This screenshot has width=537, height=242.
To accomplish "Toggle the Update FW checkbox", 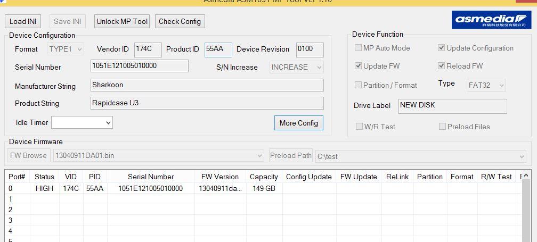I will click(358, 66).
